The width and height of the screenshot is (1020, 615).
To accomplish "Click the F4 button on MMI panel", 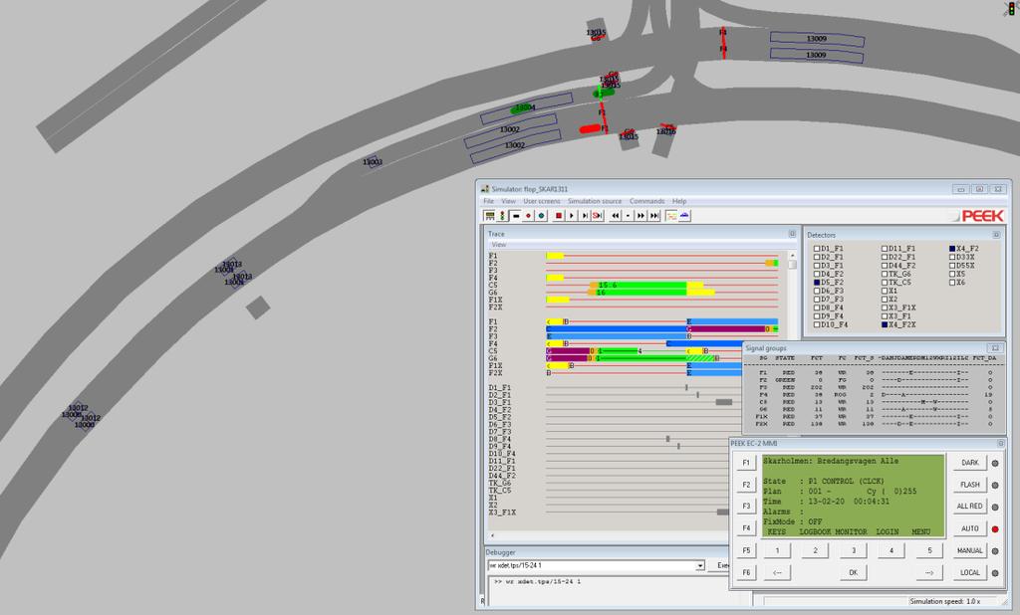I will 746,527.
